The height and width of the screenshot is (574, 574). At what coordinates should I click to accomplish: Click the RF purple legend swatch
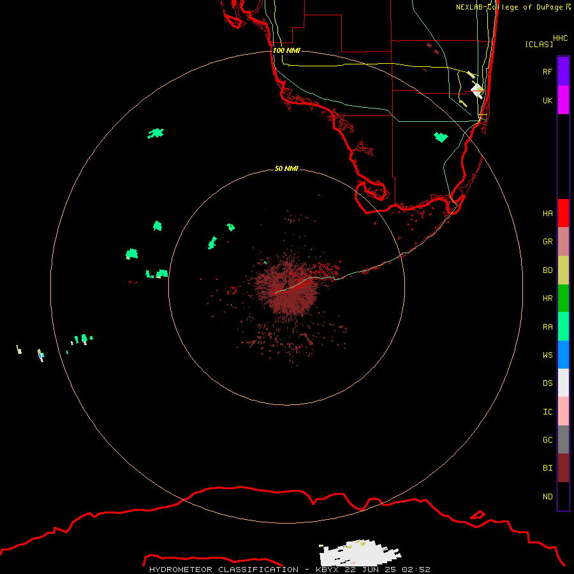point(563,71)
